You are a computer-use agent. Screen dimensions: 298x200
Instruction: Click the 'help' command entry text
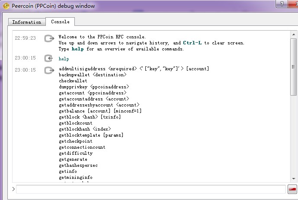pyautogui.click(x=64, y=59)
